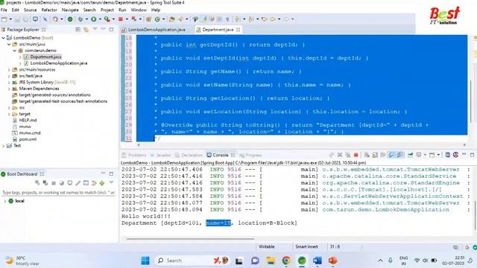Expand the Maven Dependencies node
This screenshot has height=268, width=477.
click(x=9, y=89)
